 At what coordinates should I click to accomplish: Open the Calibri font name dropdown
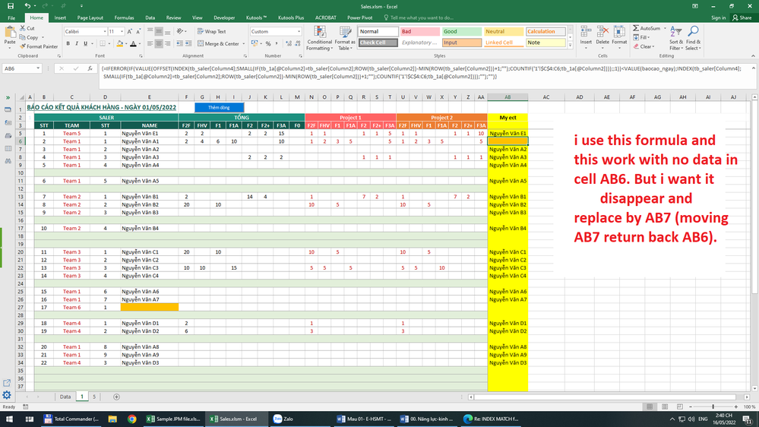[103, 32]
